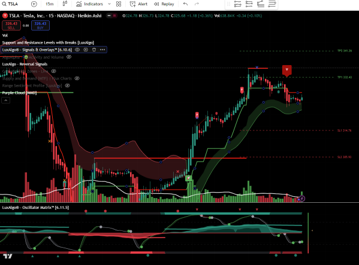The width and height of the screenshot is (359, 265).
Task: Click the add symbol plus icon
Action: click(34, 4)
